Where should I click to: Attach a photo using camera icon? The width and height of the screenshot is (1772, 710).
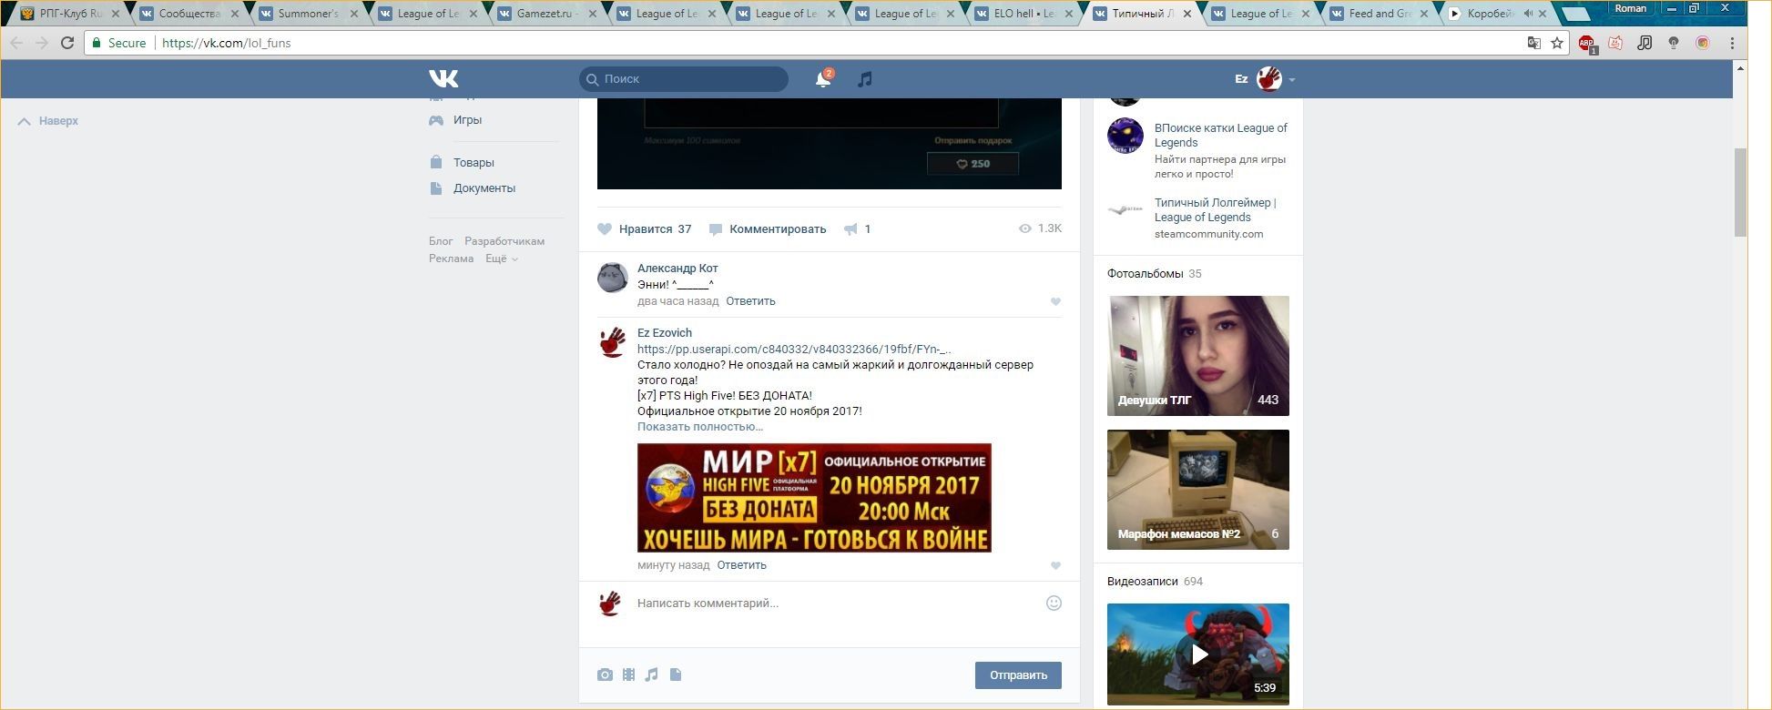[605, 674]
